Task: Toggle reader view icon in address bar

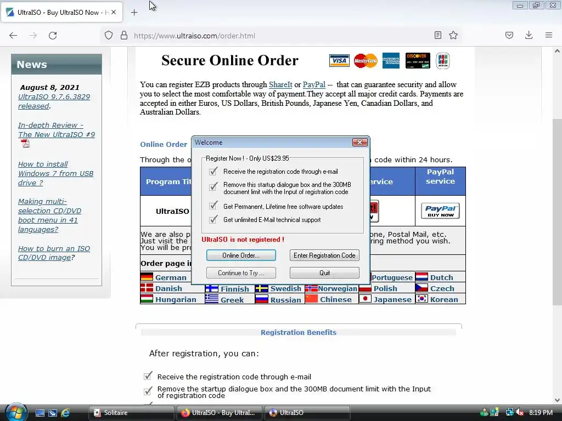Action: (437, 35)
